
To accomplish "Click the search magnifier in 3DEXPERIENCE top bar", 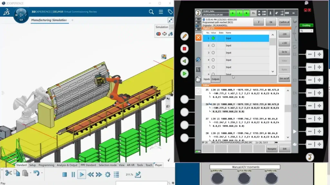I will (151, 12).
